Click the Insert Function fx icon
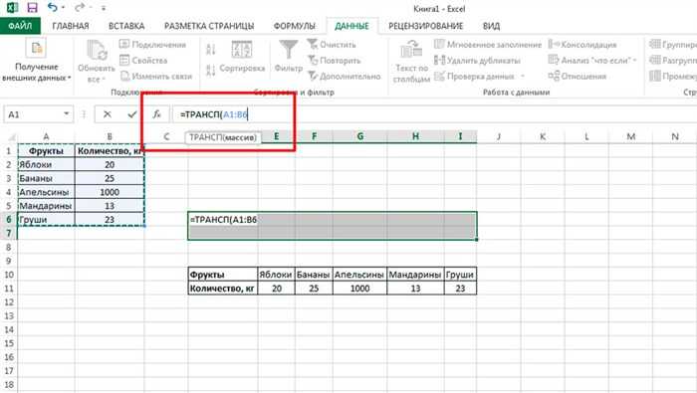This screenshot has width=697, height=393. 156,114
